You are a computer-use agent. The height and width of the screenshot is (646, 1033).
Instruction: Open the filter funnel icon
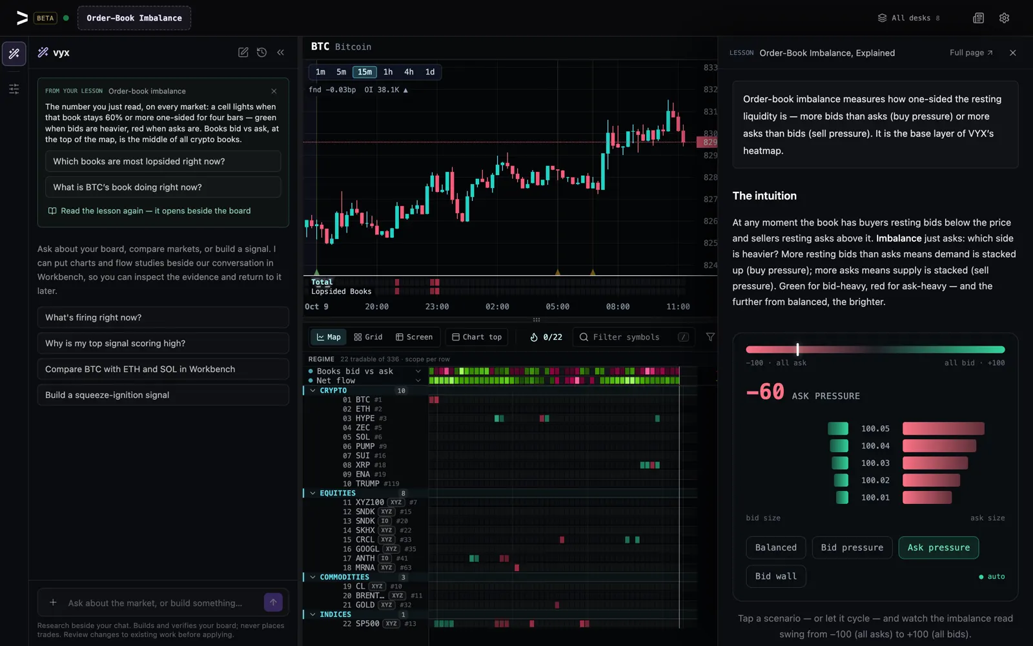tap(710, 337)
